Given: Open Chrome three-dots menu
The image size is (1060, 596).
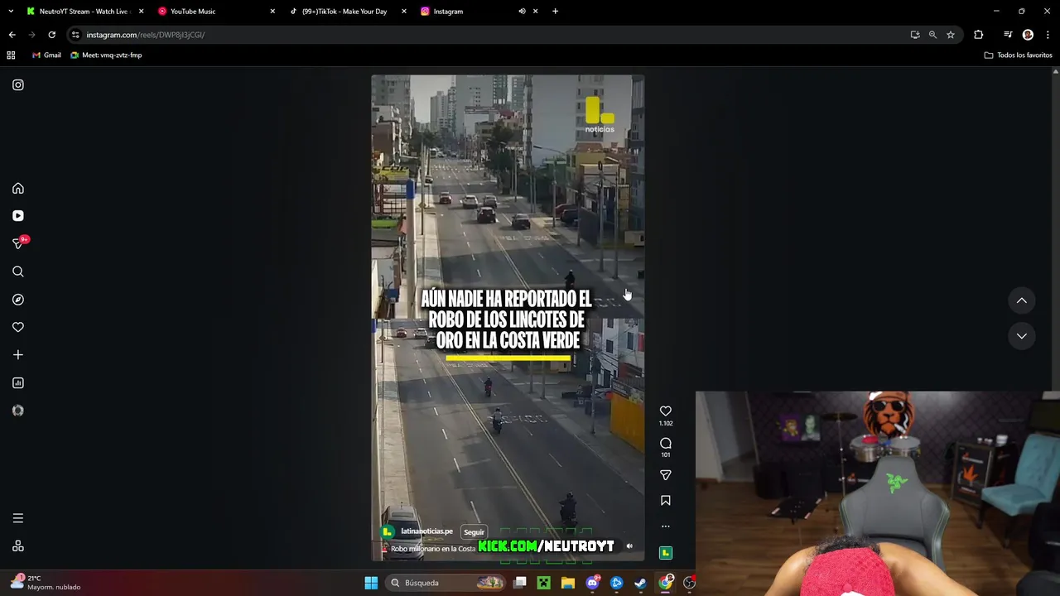Looking at the screenshot, I should (1046, 35).
